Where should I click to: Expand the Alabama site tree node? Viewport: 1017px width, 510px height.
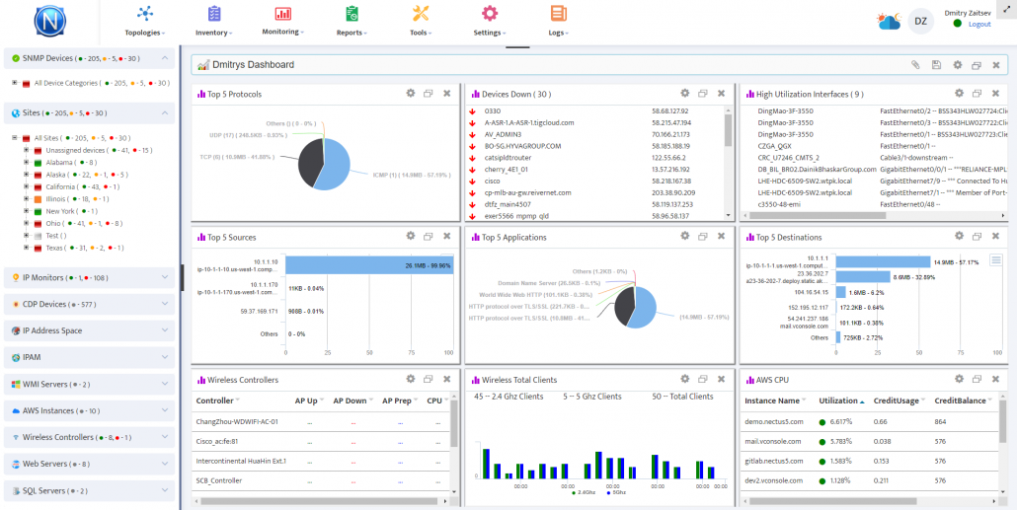26,162
